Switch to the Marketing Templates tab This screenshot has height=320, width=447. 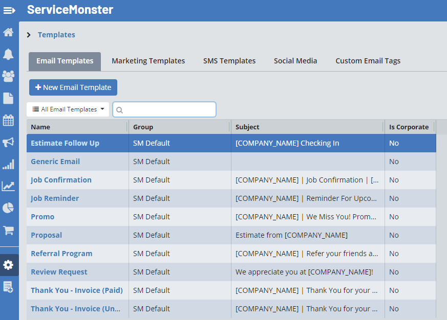coord(148,61)
